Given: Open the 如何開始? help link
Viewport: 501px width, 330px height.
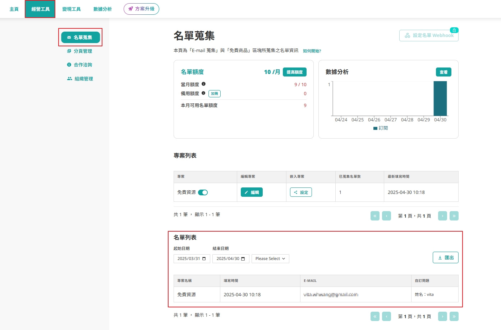Looking at the screenshot, I should tap(312, 51).
